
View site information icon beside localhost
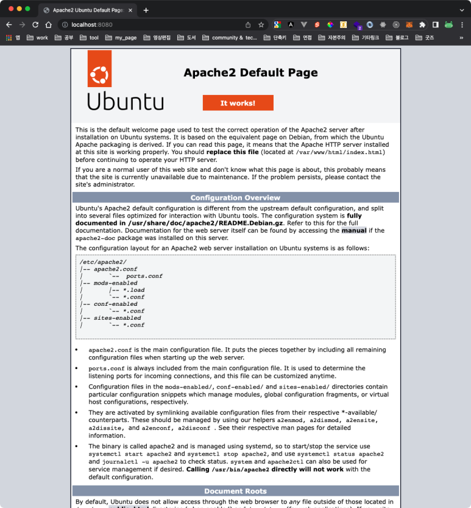tap(65, 24)
